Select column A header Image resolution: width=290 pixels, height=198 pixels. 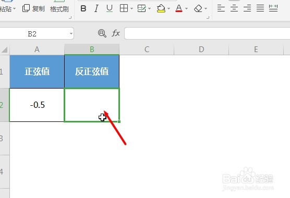[x=37, y=49]
